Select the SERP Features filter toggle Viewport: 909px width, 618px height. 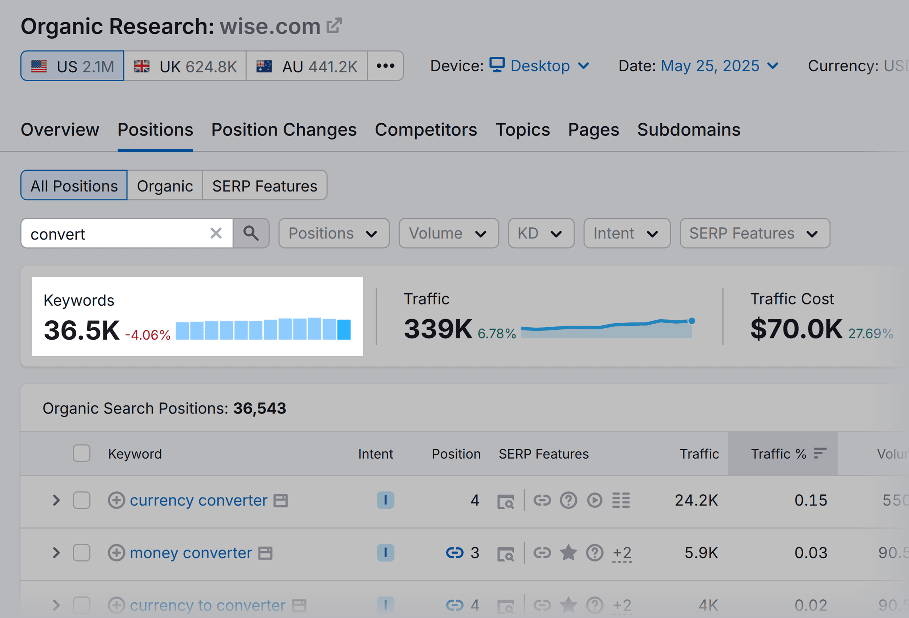[x=265, y=185]
